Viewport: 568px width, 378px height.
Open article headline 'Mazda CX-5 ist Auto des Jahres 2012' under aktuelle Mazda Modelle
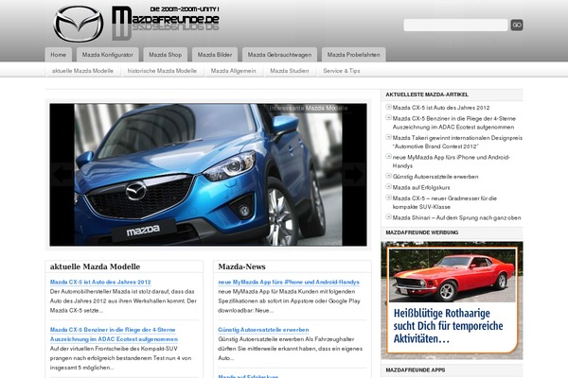100,283
